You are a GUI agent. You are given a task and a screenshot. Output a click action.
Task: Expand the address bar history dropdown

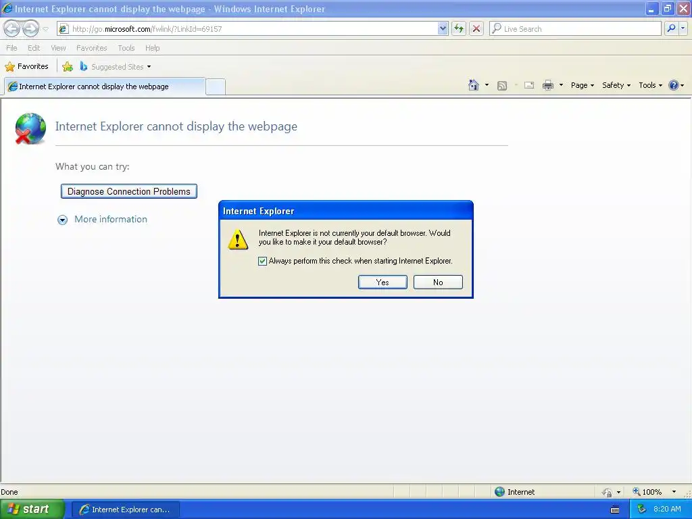[443, 28]
